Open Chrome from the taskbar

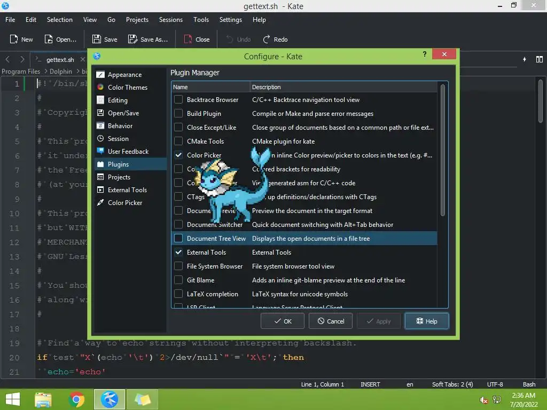point(76,399)
